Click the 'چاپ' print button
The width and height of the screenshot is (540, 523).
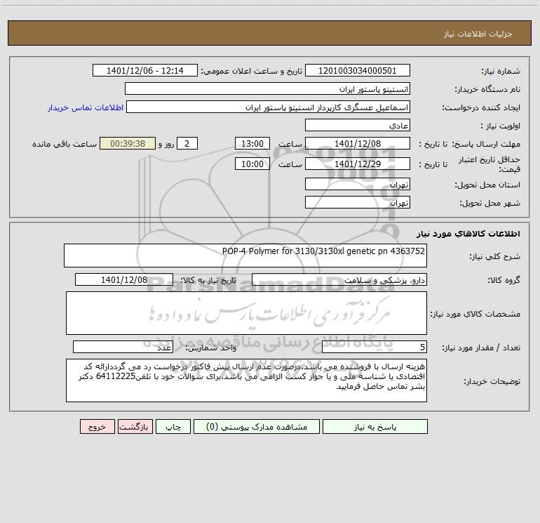tap(173, 426)
